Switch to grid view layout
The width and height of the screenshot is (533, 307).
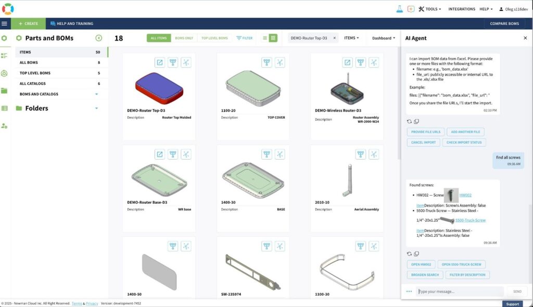(x=273, y=38)
